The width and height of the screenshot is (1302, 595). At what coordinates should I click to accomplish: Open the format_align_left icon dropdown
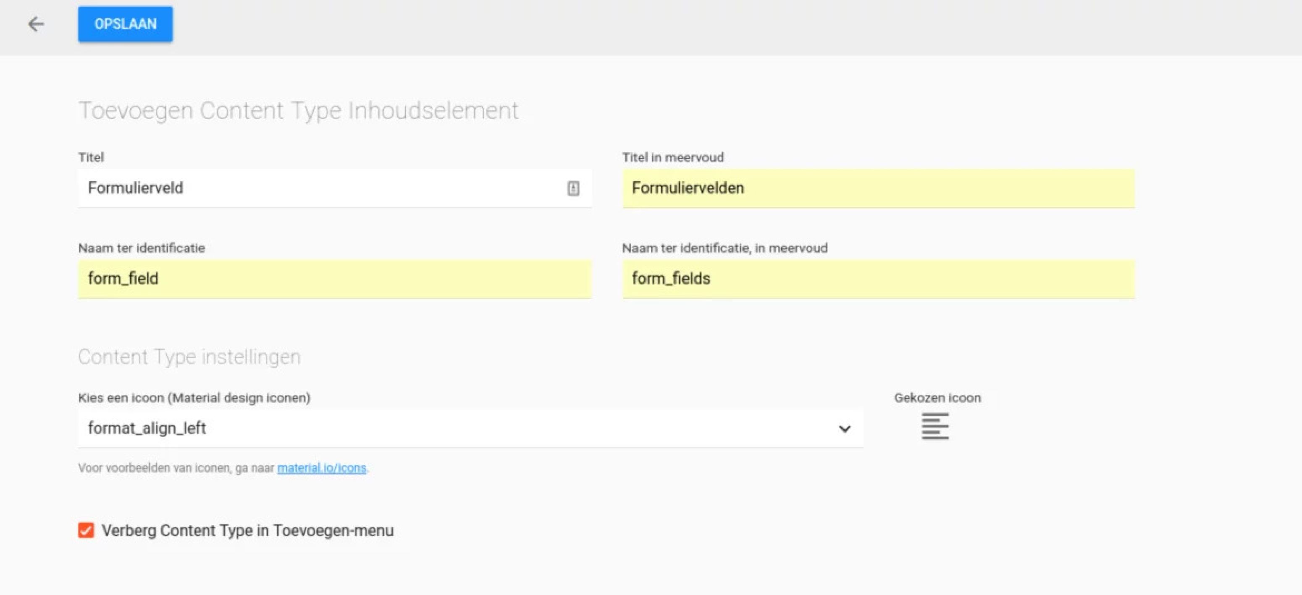click(x=470, y=428)
